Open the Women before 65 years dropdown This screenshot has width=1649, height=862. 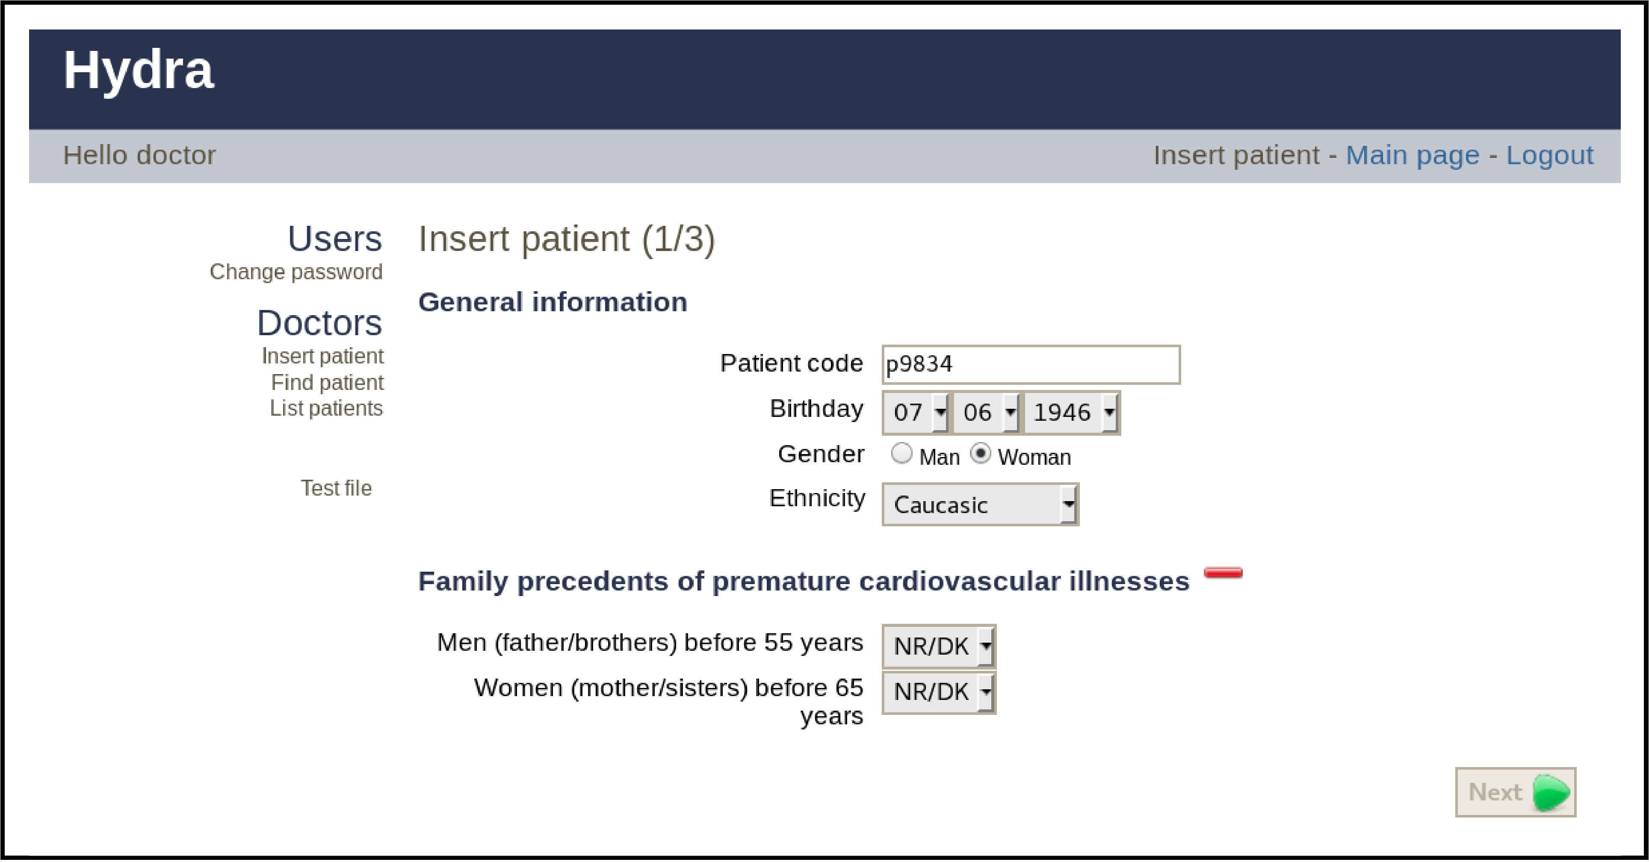pos(938,692)
